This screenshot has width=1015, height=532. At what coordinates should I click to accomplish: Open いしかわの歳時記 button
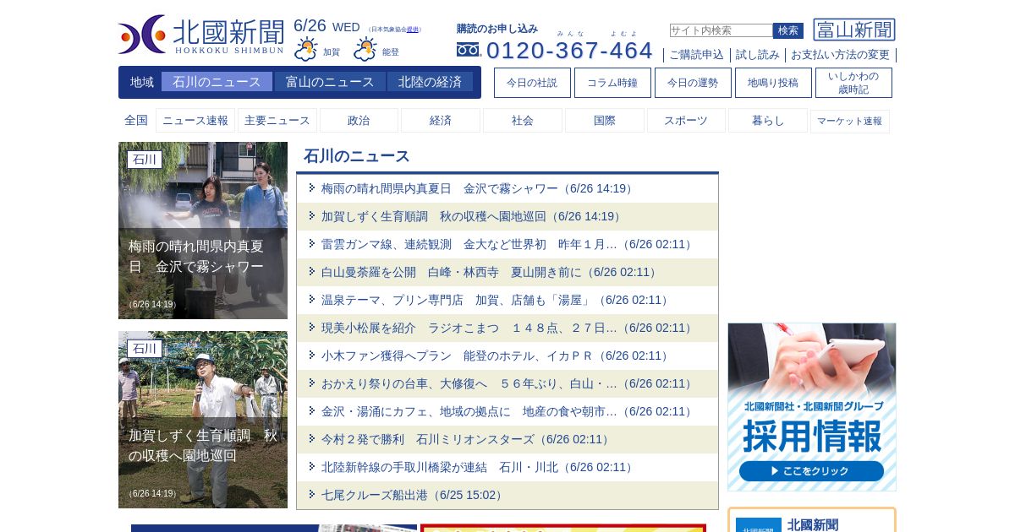click(853, 83)
